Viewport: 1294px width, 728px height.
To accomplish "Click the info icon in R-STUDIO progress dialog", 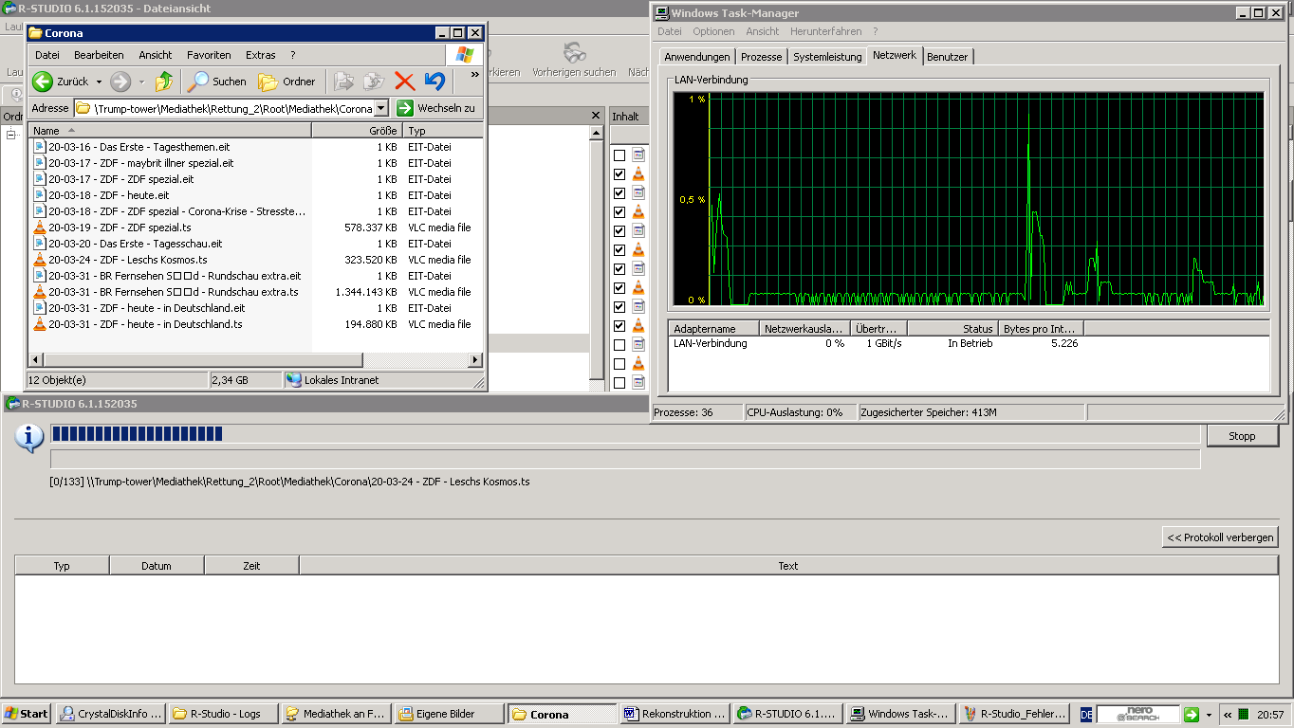I will (x=30, y=437).
